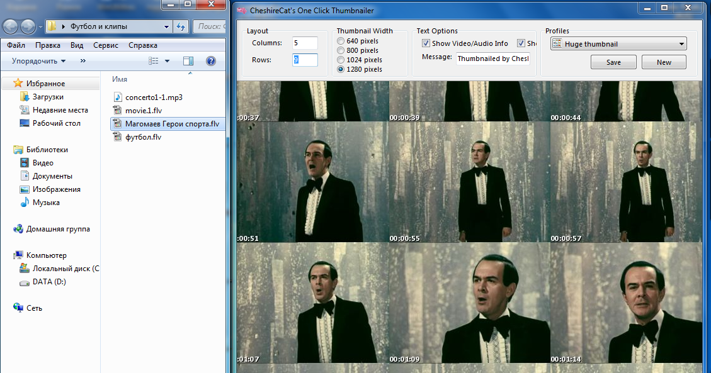Screen dimensions: 711x373
Task: Select Сеть in the navigation pane
Action: click(x=34, y=308)
